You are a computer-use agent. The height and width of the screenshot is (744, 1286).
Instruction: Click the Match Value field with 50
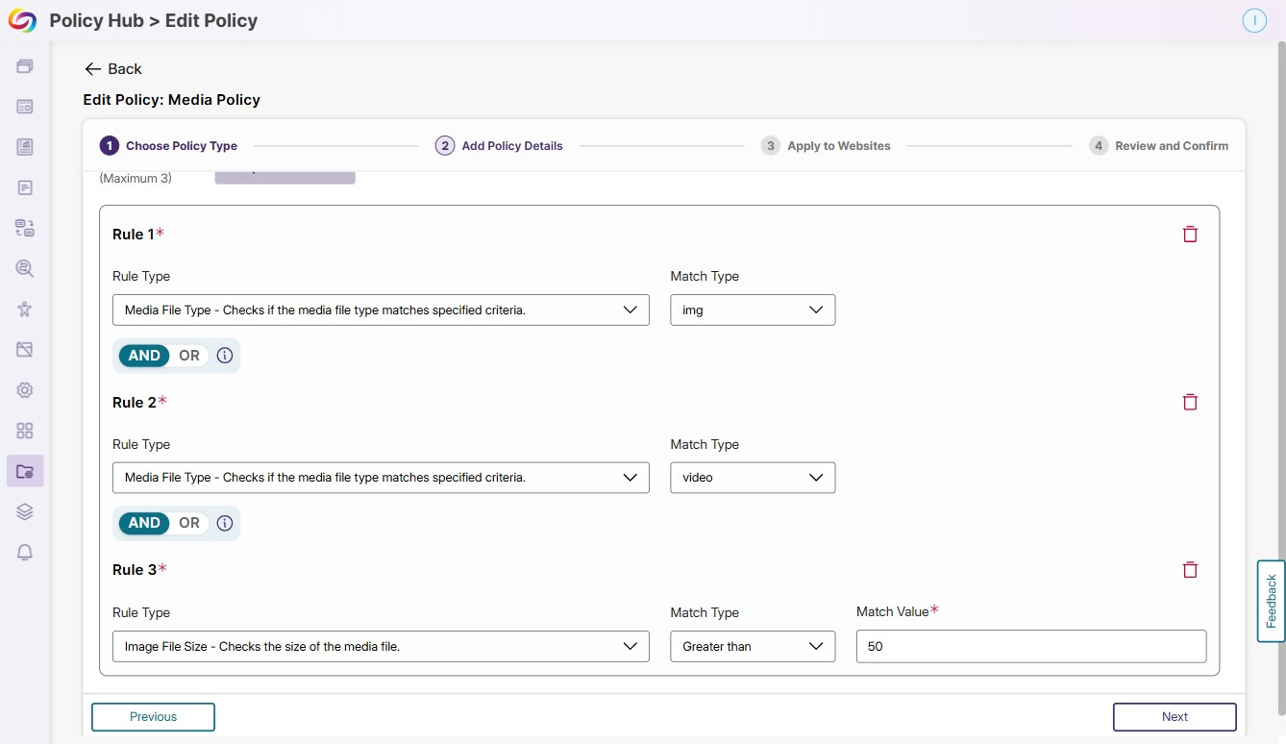[x=1031, y=646]
